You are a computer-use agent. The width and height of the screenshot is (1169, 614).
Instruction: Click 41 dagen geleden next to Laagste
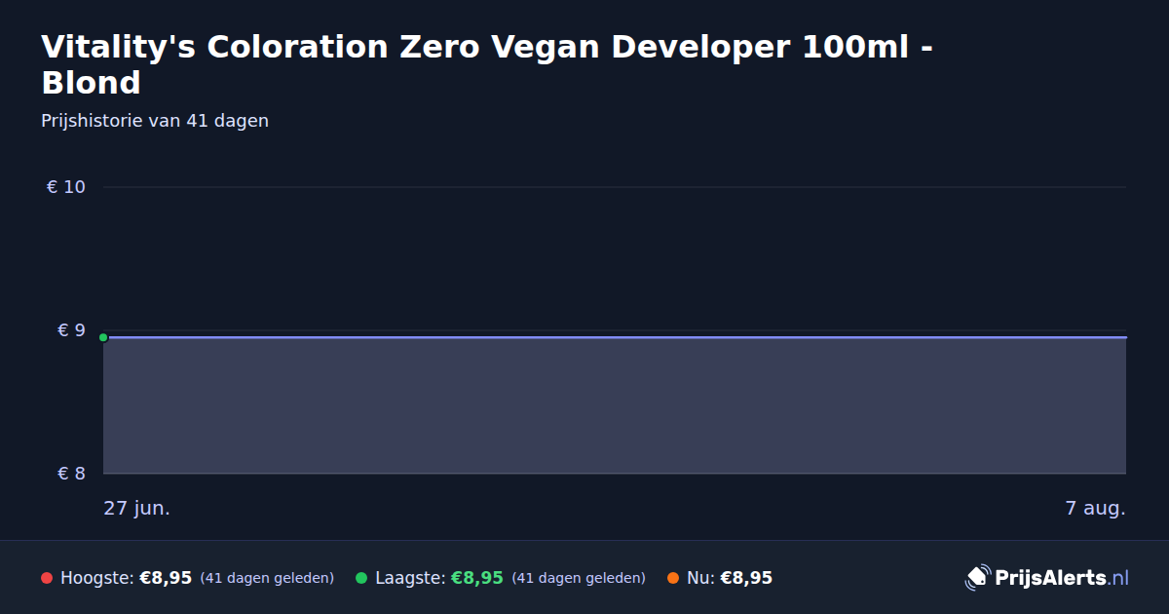click(x=579, y=578)
